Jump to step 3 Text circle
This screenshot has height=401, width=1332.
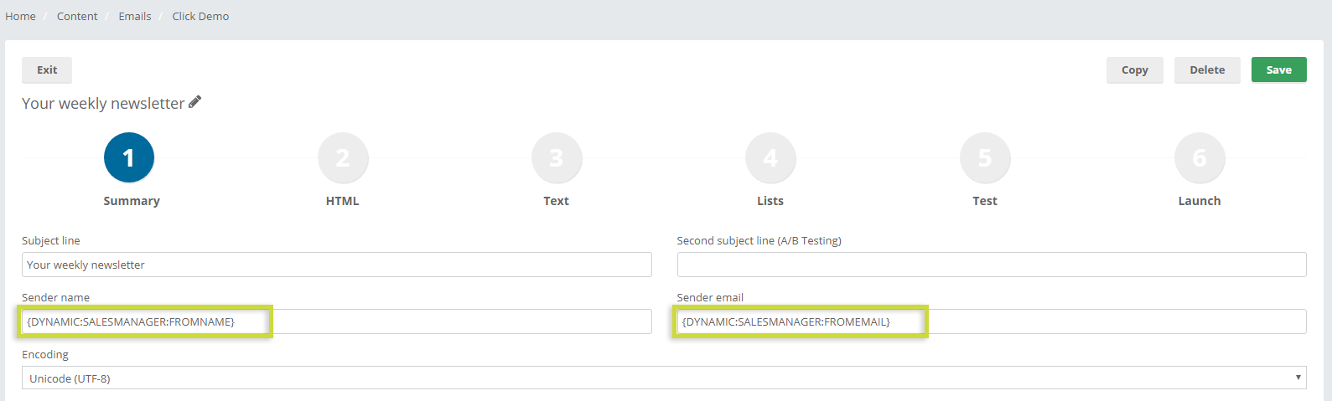tap(557, 157)
